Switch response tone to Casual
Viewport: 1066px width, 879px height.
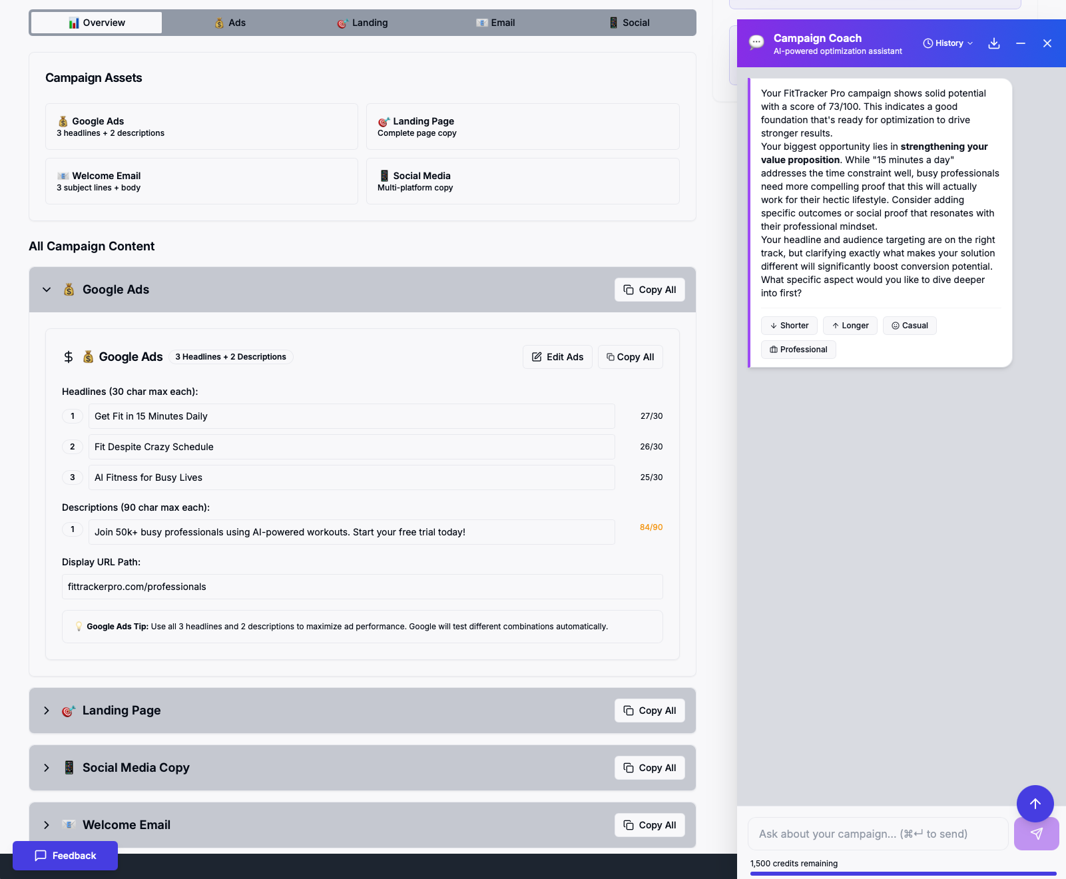[x=910, y=326]
